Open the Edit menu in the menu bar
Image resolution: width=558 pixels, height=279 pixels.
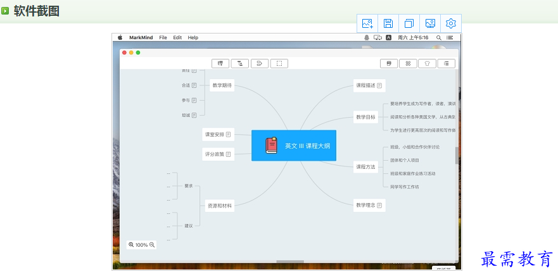point(177,38)
